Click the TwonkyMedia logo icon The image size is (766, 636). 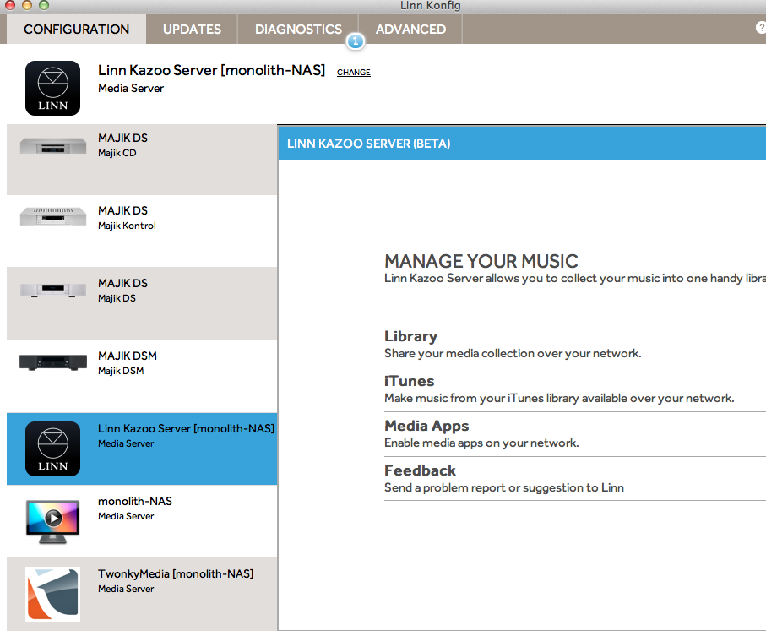[x=52, y=594]
